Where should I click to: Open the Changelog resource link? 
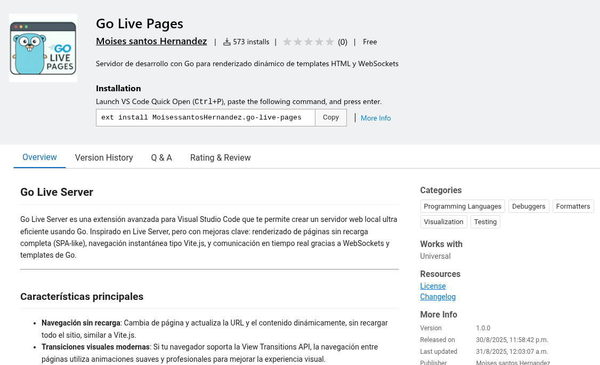tap(438, 297)
